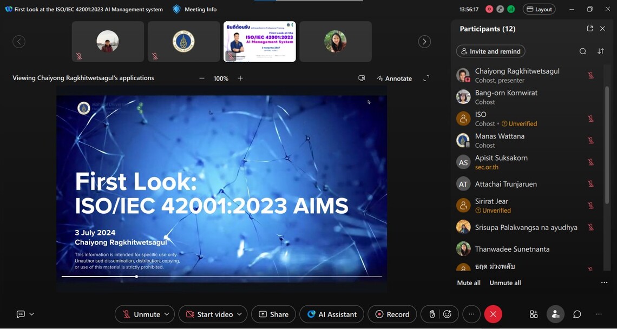Raise hand using the hand icon
The height and width of the screenshot is (329, 617).
432,314
